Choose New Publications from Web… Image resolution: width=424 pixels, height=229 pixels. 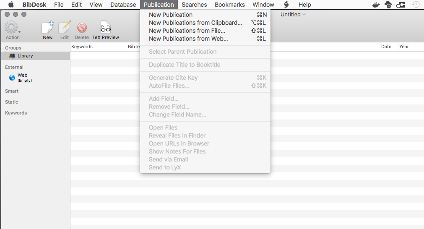205,39
